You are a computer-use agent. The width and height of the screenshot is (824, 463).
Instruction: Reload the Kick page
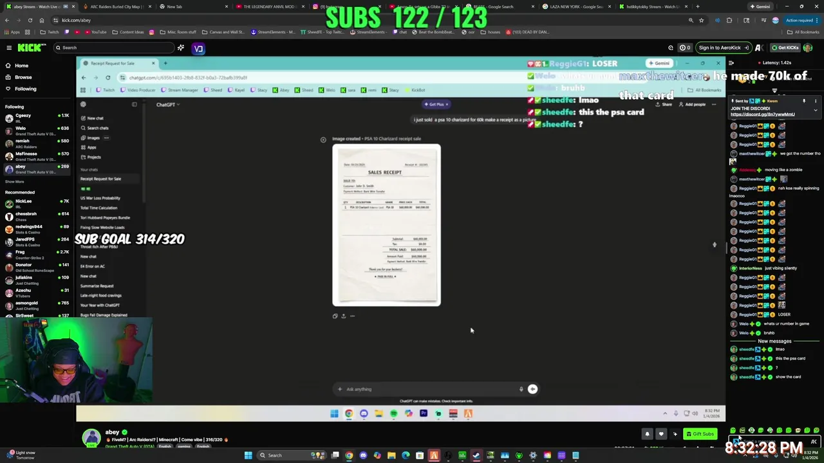click(29, 20)
